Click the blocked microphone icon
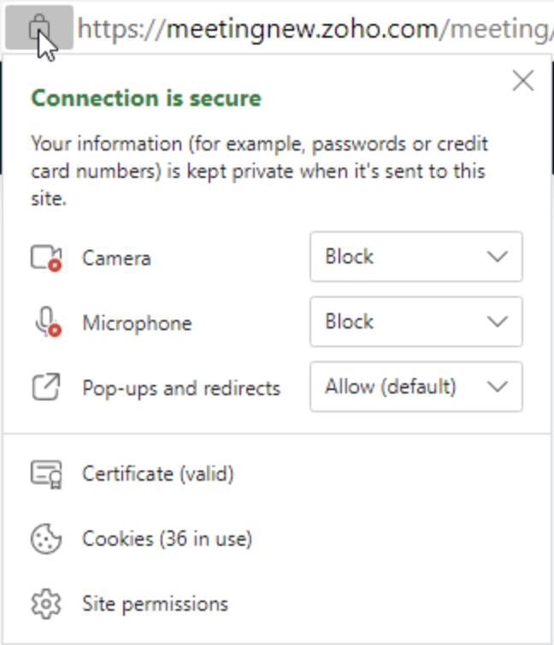Viewport: 554px width, 645px height. (46, 322)
